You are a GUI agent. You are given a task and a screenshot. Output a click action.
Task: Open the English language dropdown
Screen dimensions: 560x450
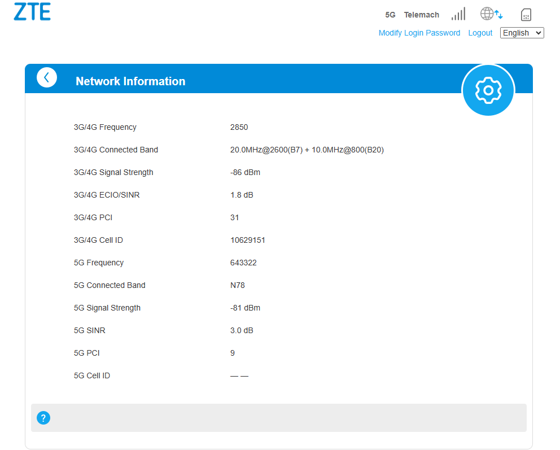522,33
